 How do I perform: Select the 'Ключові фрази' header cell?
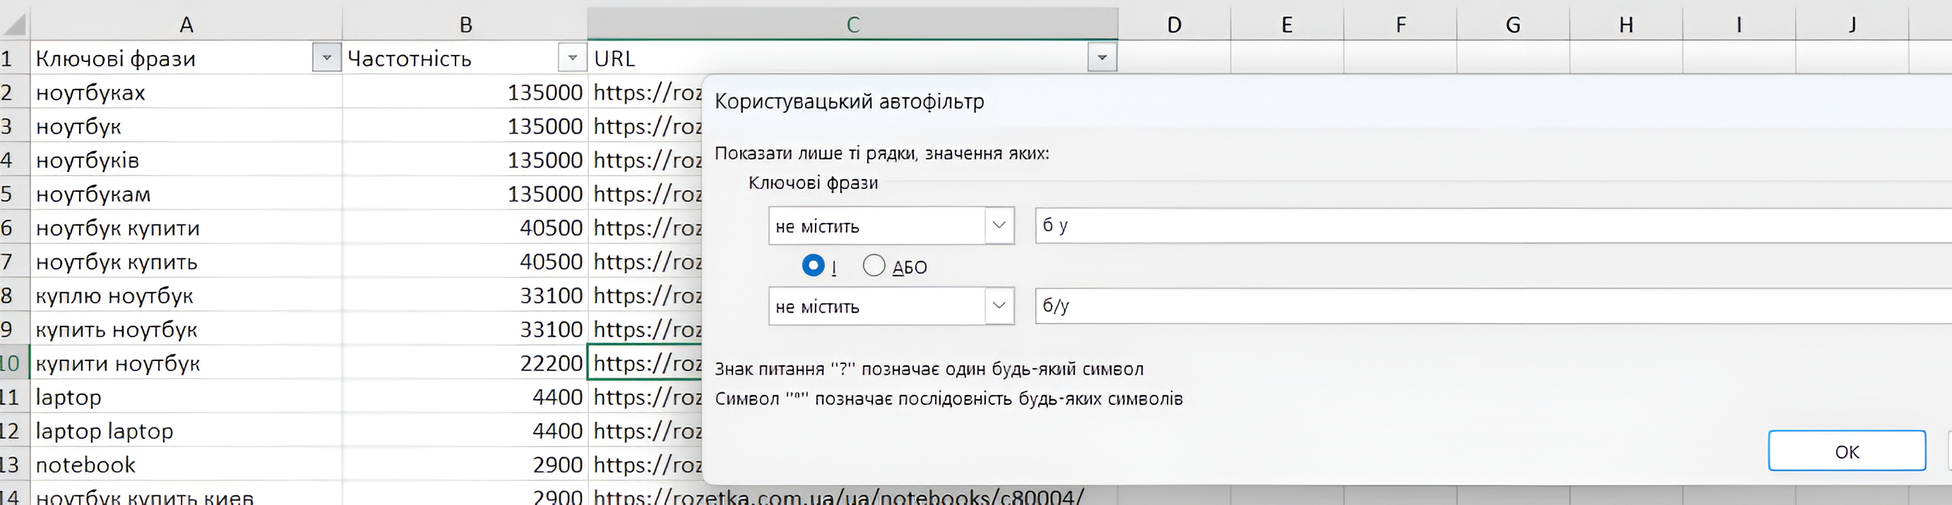(x=186, y=58)
